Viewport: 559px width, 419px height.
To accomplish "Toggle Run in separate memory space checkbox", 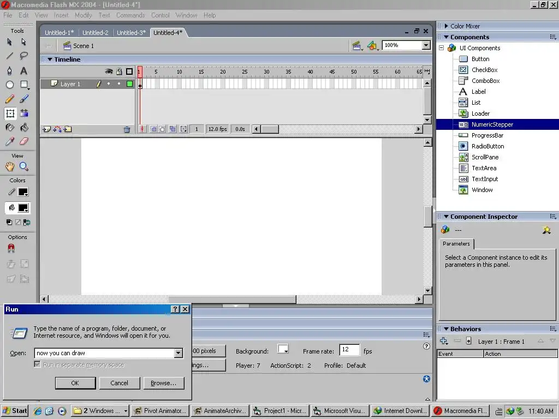I will click(38, 364).
